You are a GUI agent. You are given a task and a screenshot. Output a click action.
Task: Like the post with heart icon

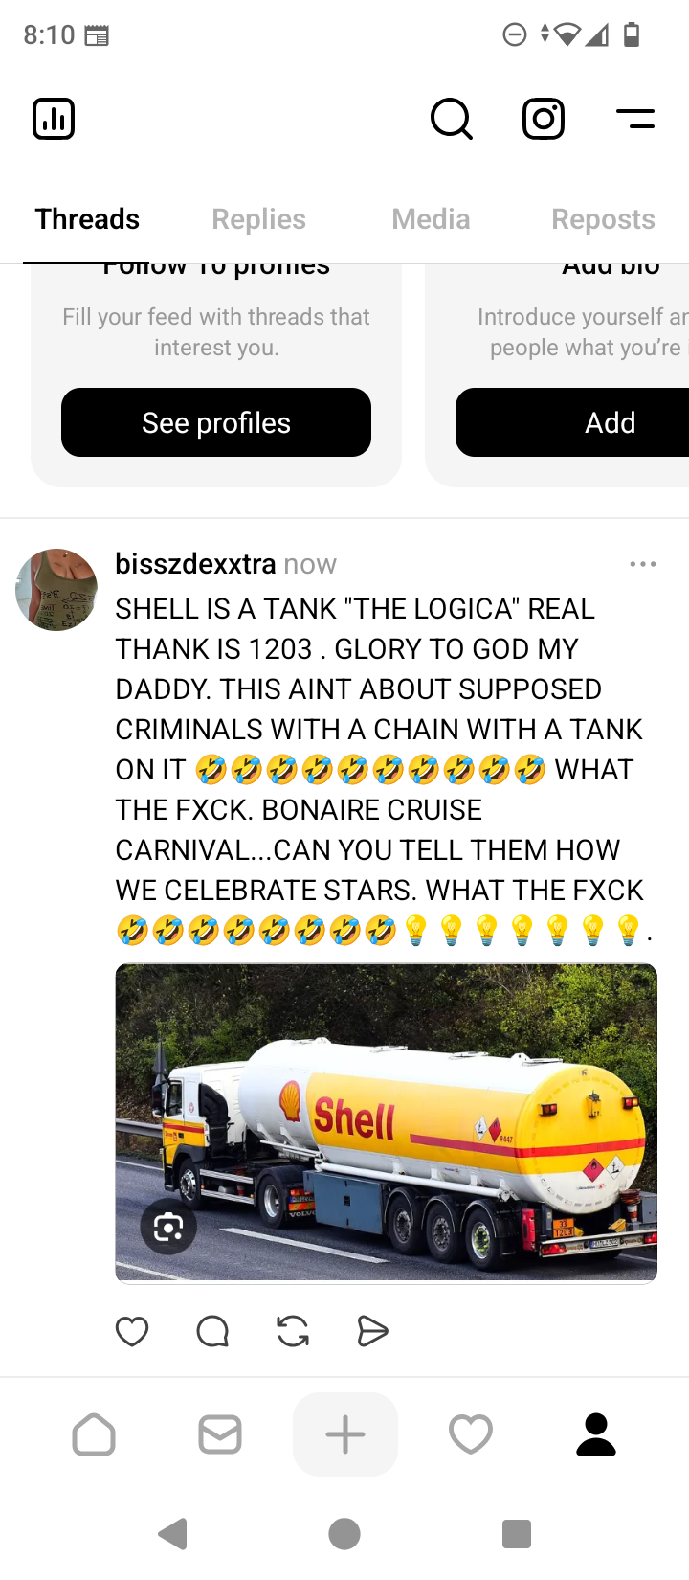[132, 1331]
